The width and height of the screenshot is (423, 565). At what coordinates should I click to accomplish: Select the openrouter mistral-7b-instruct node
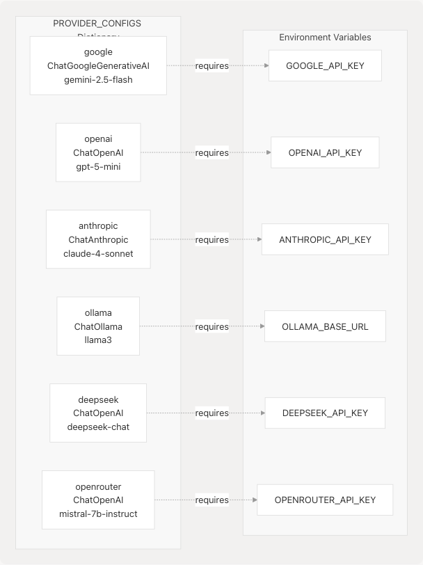pyautogui.click(x=98, y=500)
